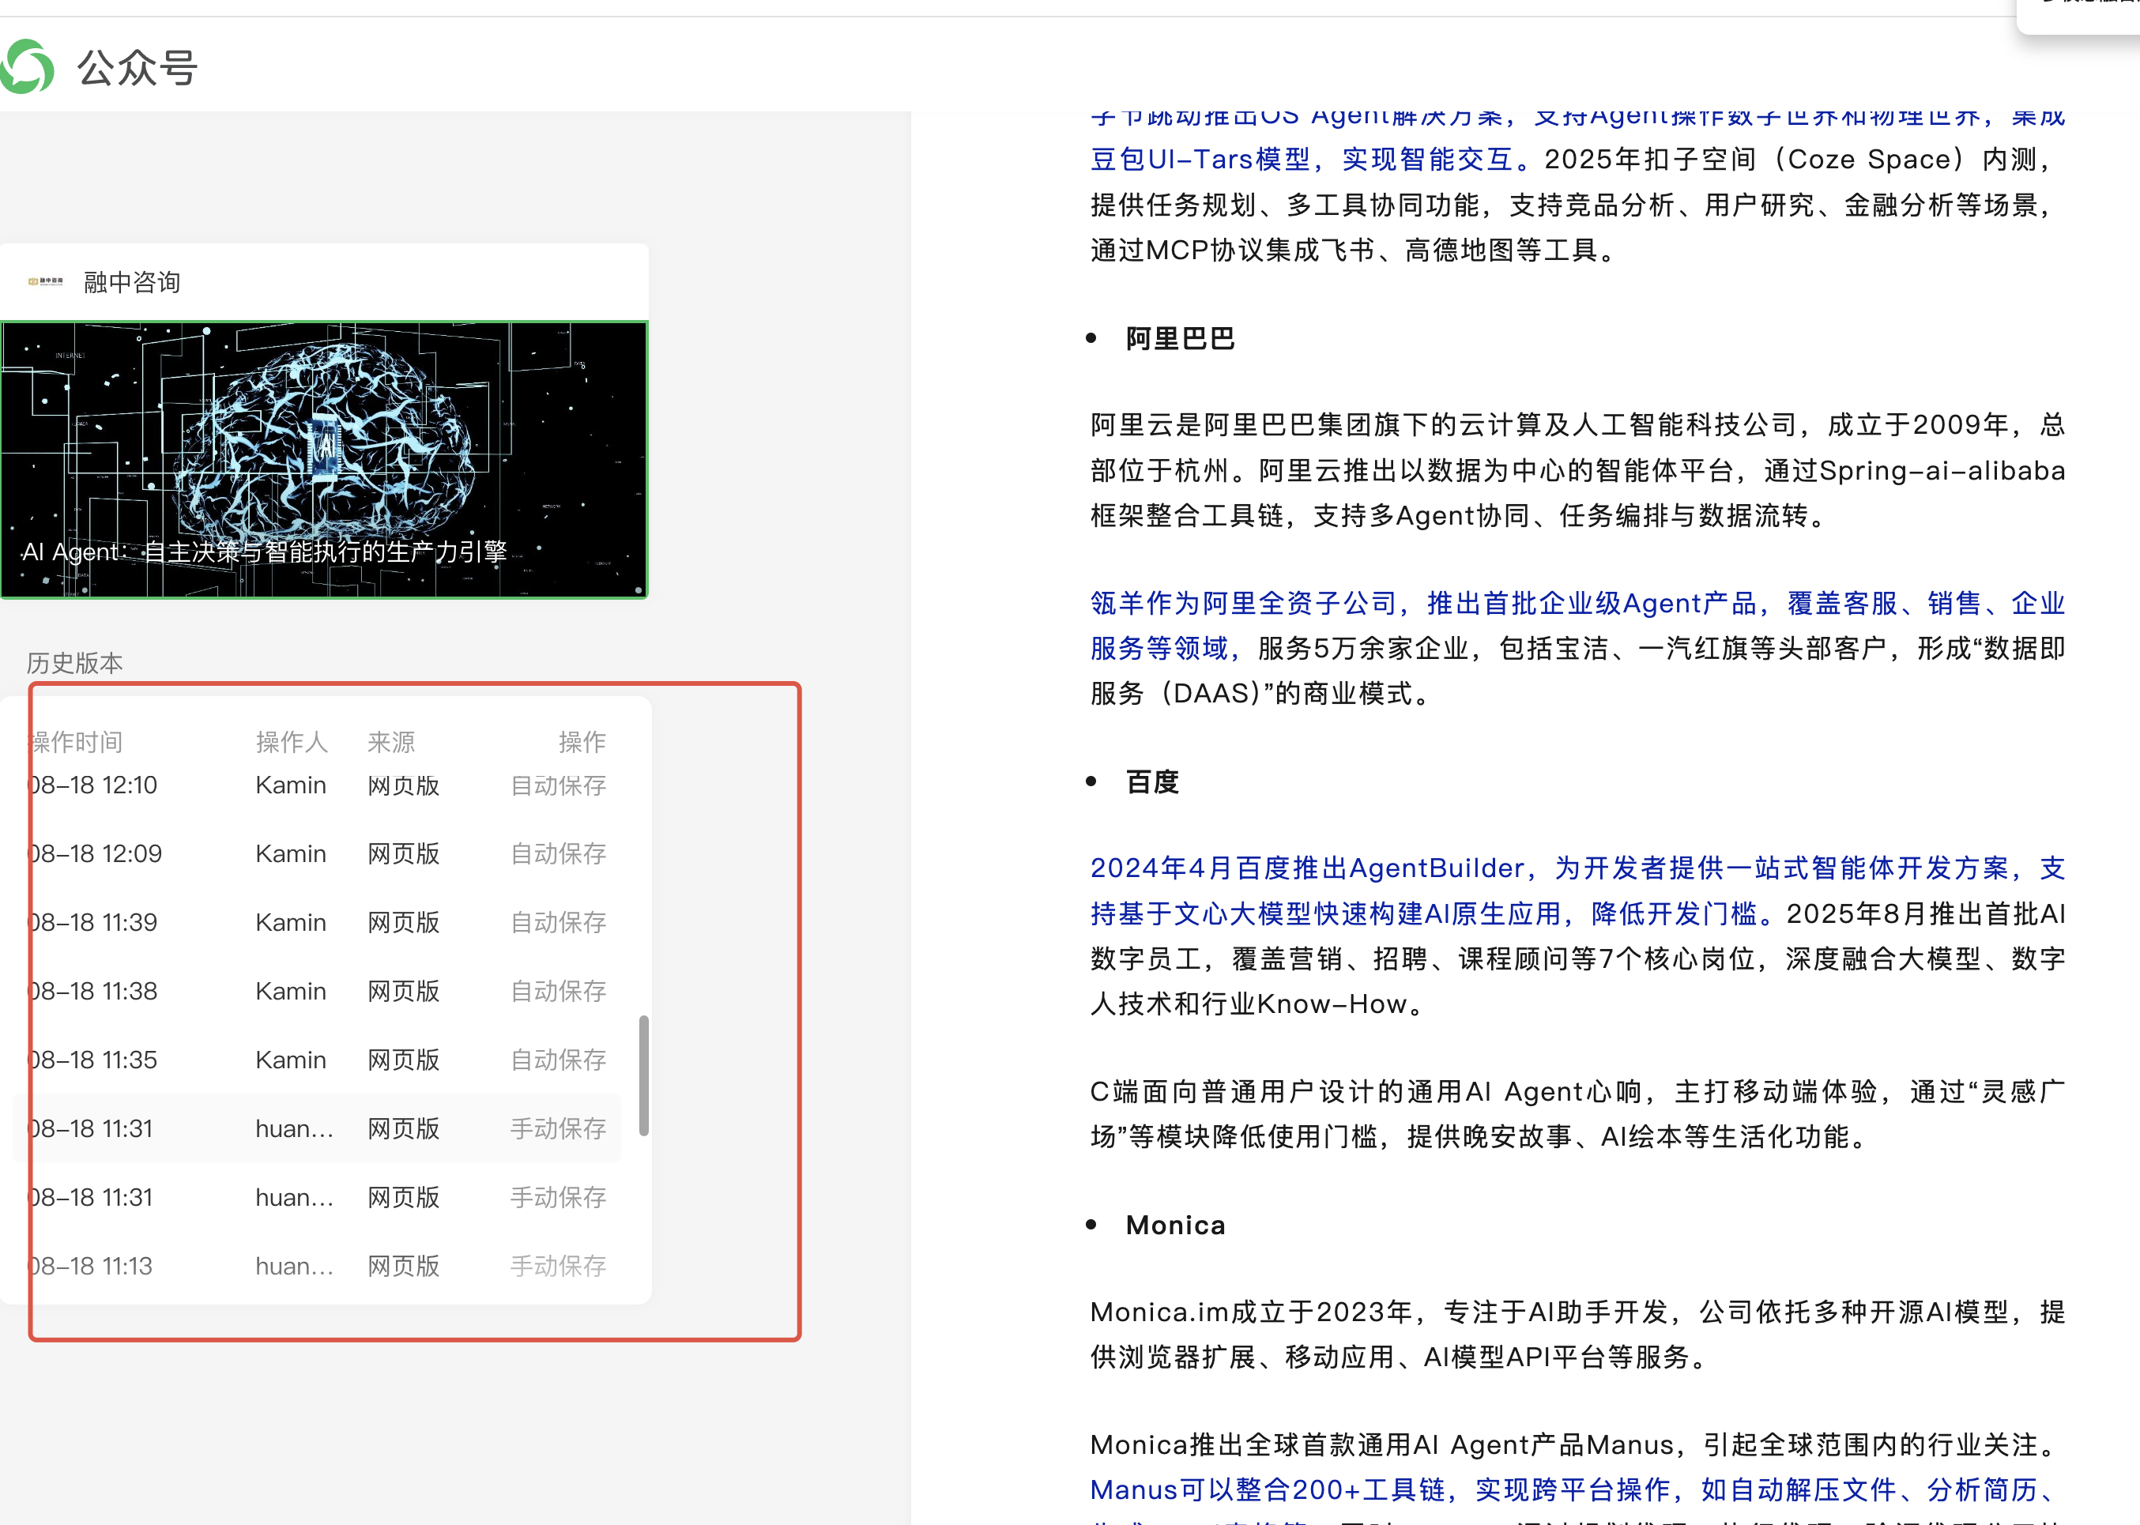Select the 08-18 12:10 history version

pos(94,785)
